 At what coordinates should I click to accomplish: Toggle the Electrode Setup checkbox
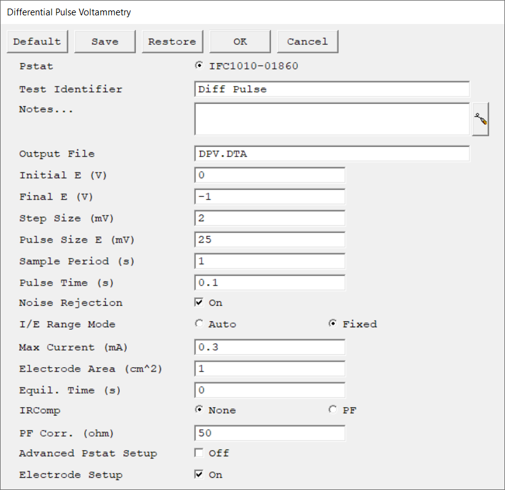click(199, 474)
